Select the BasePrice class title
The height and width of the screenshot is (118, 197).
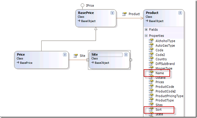click(86, 13)
